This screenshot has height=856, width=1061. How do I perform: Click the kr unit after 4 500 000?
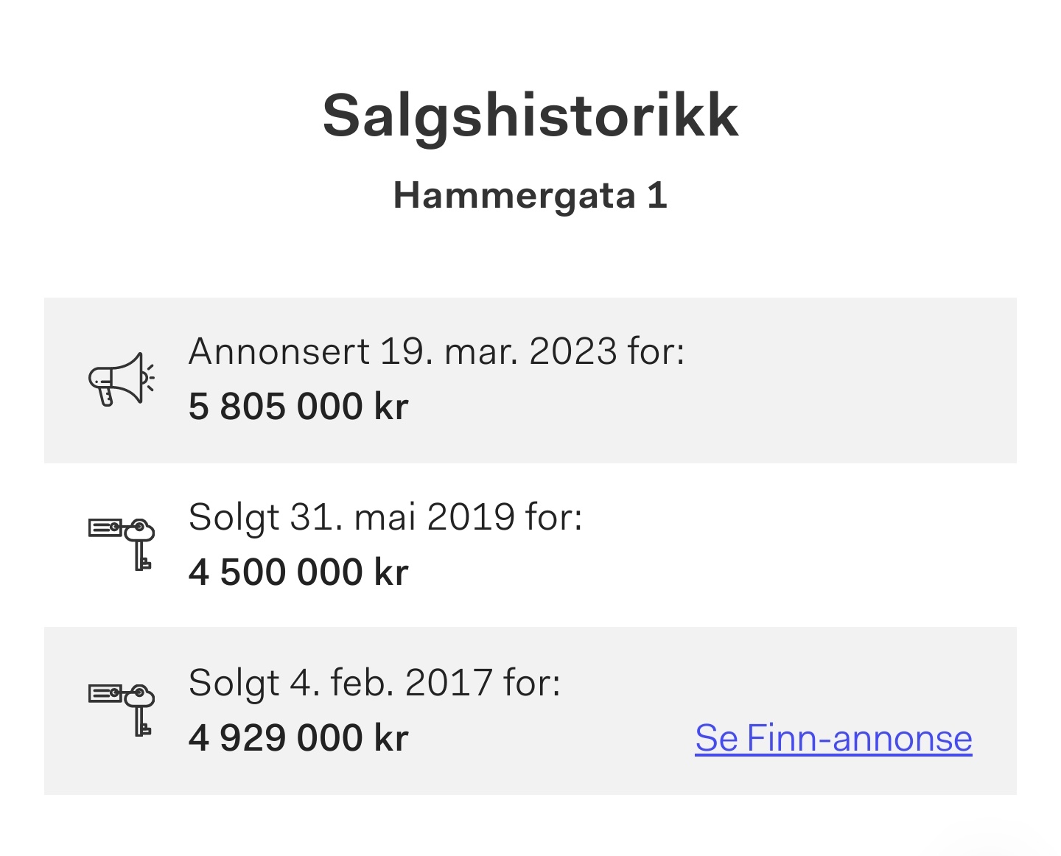391,572
